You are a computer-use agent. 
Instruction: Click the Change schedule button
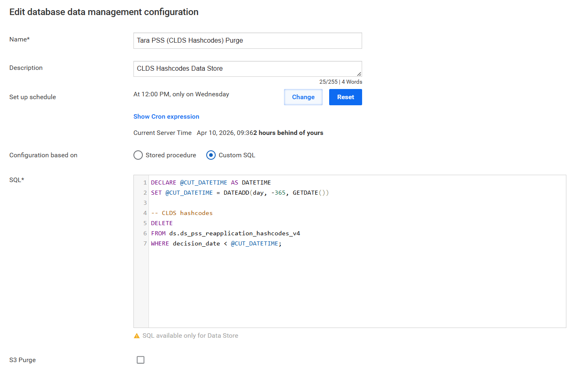pos(303,97)
